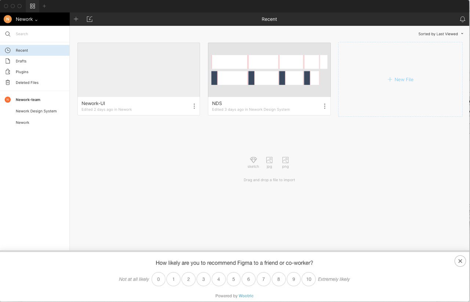Click the Recent clock icon

[x=8, y=50]
